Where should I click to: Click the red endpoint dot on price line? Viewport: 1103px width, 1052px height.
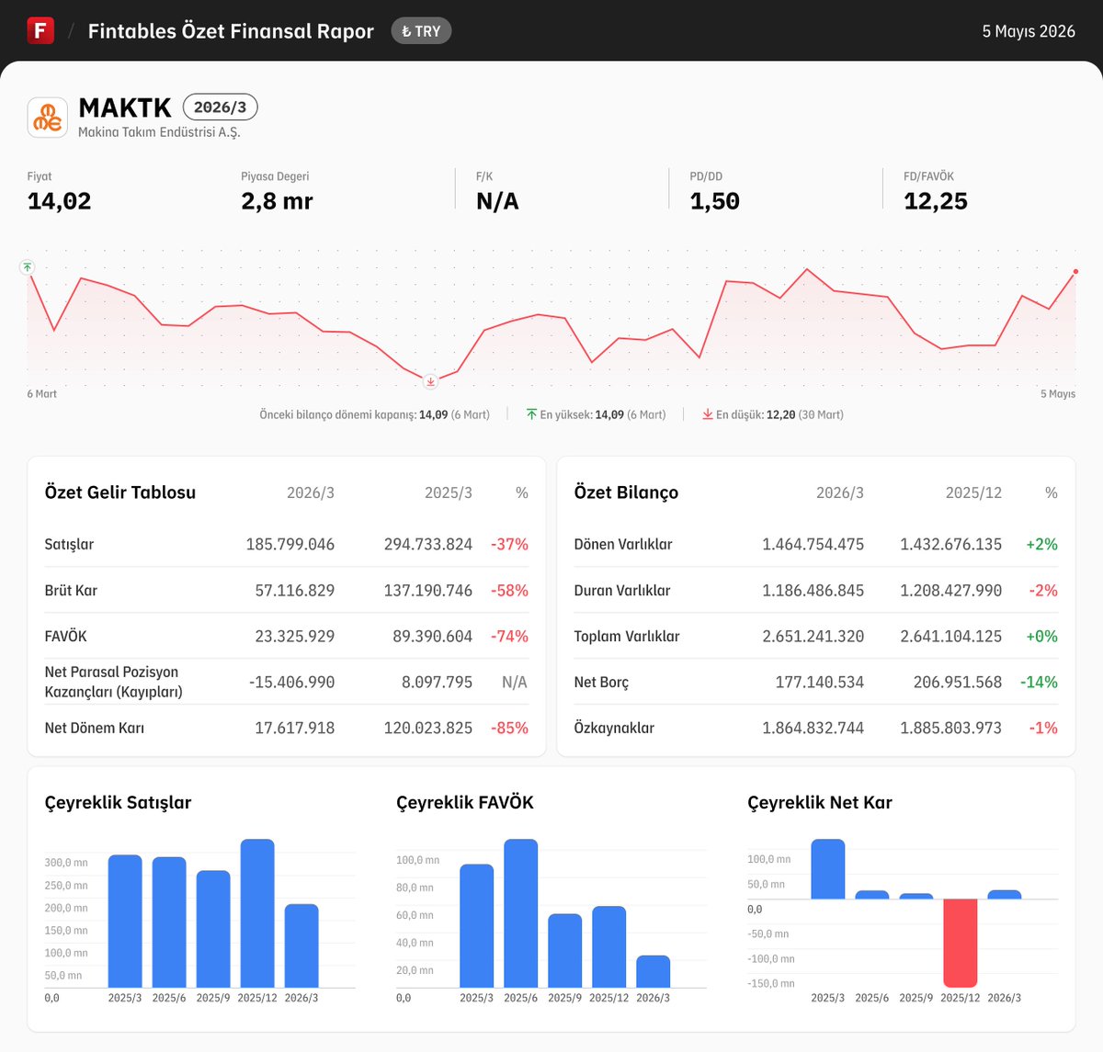point(1075,272)
